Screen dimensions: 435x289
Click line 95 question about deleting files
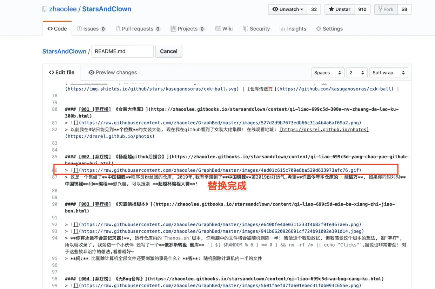click(163, 258)
